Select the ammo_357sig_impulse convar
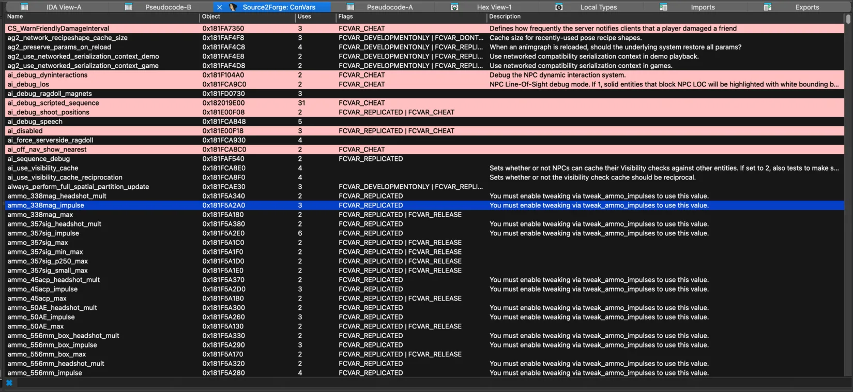This screenshot has height=392, width=853. point(424,233)
